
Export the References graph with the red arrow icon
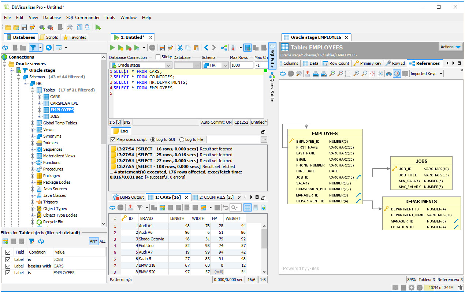tap(307, 74)
